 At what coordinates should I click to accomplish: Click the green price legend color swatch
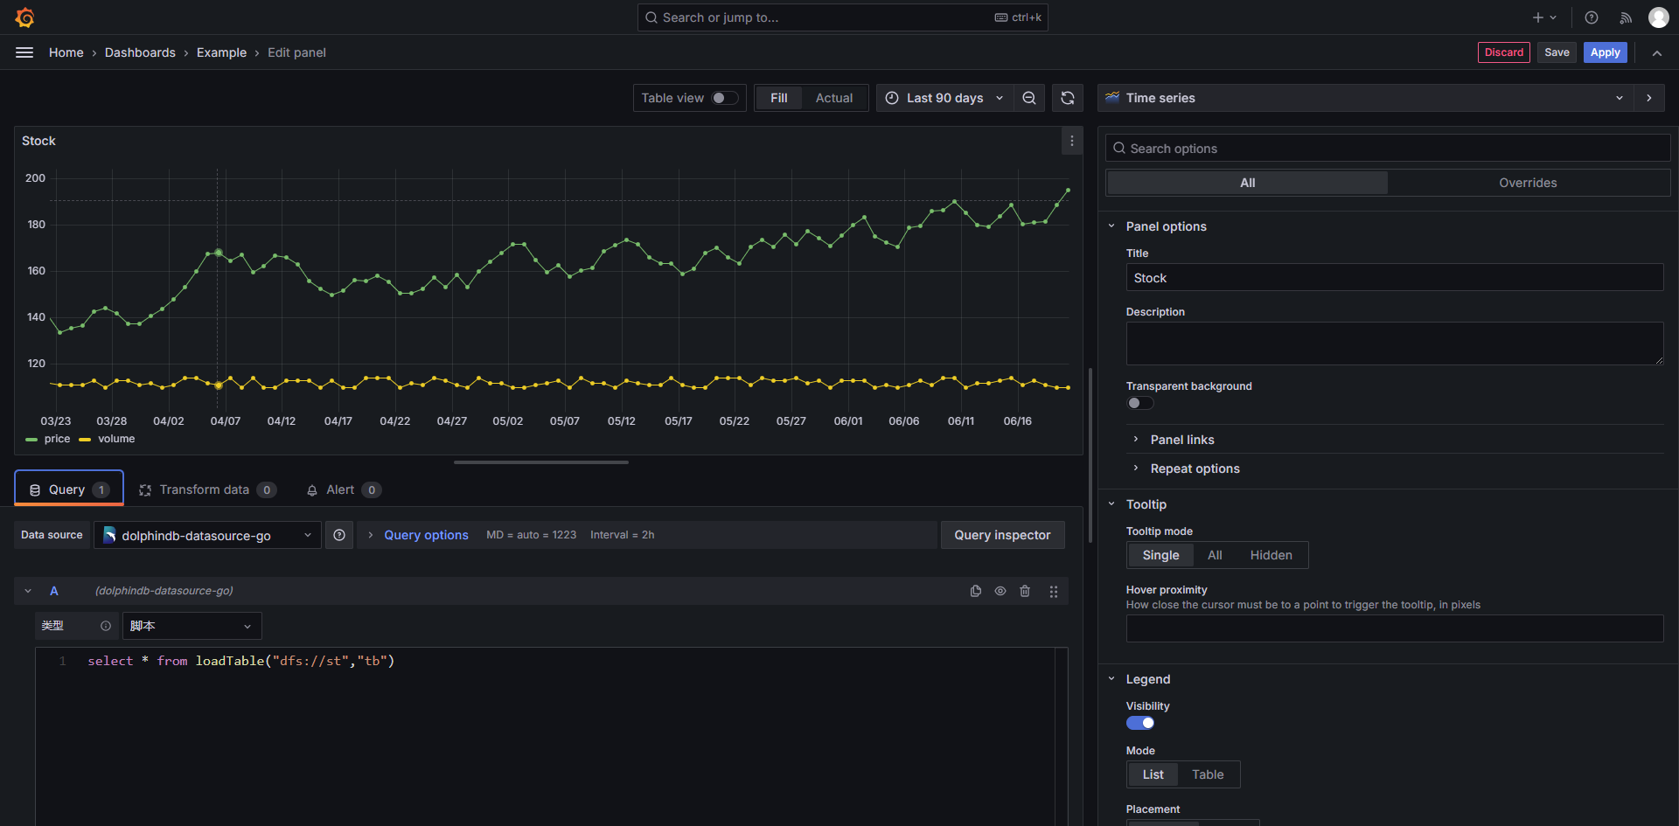click(31, 440)
